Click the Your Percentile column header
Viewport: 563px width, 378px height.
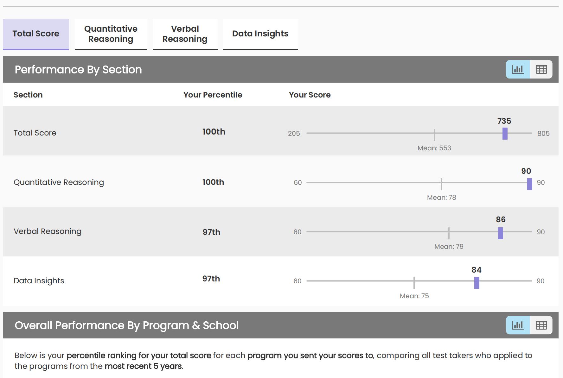coord(213,95)
